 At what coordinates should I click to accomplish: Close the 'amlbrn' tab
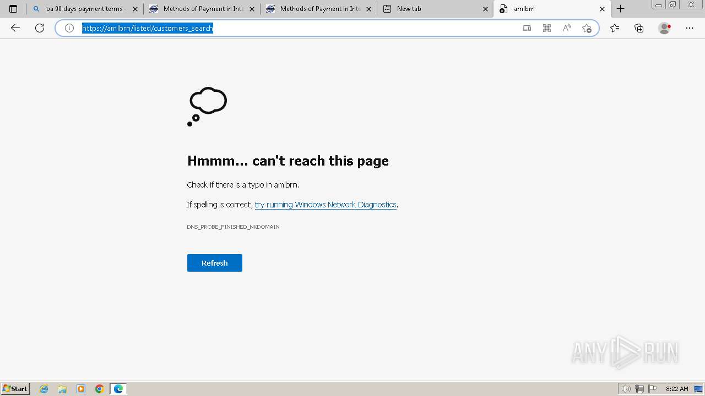tap(603, 9)
